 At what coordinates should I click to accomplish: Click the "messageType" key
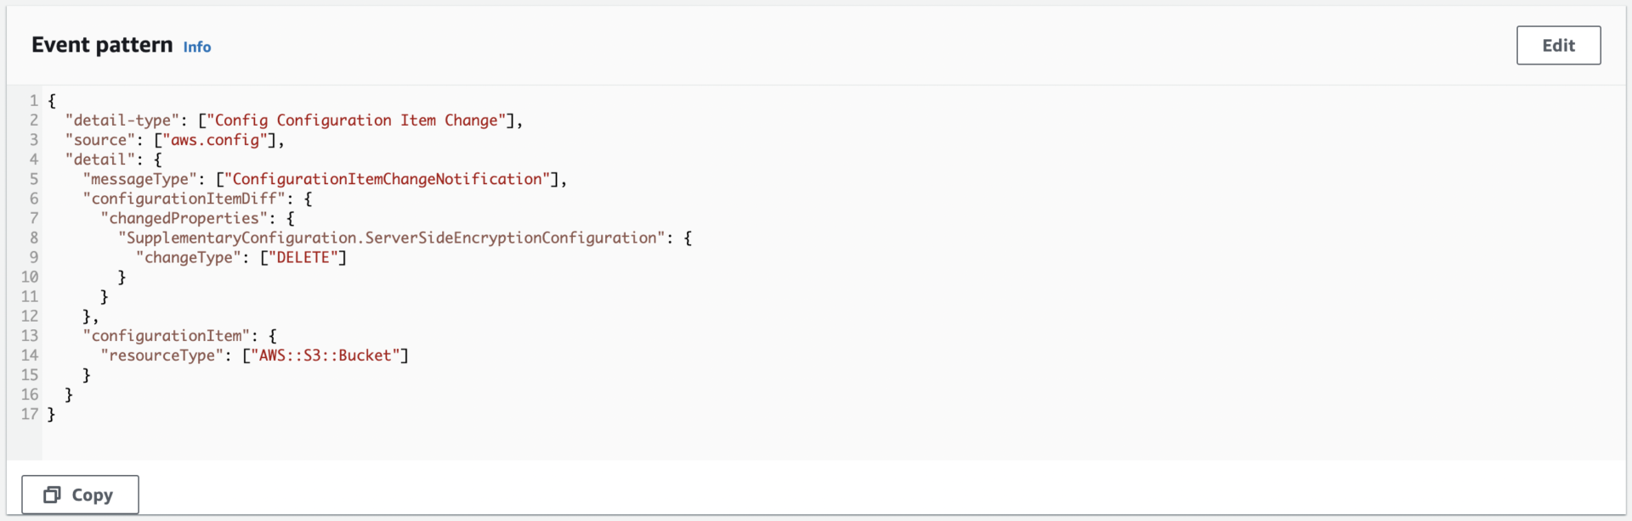[x=140, y=179]
